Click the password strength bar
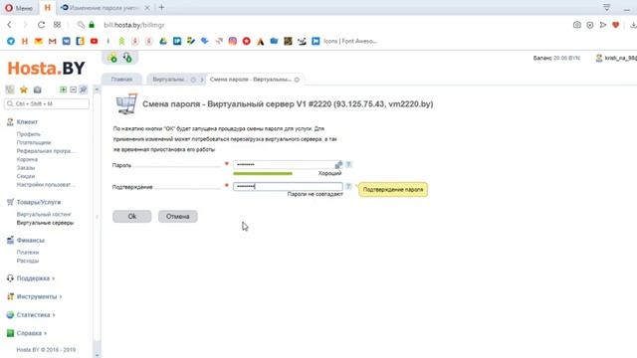Image resolution: width=637 pixels, height=358 pixels. point(263,174)
